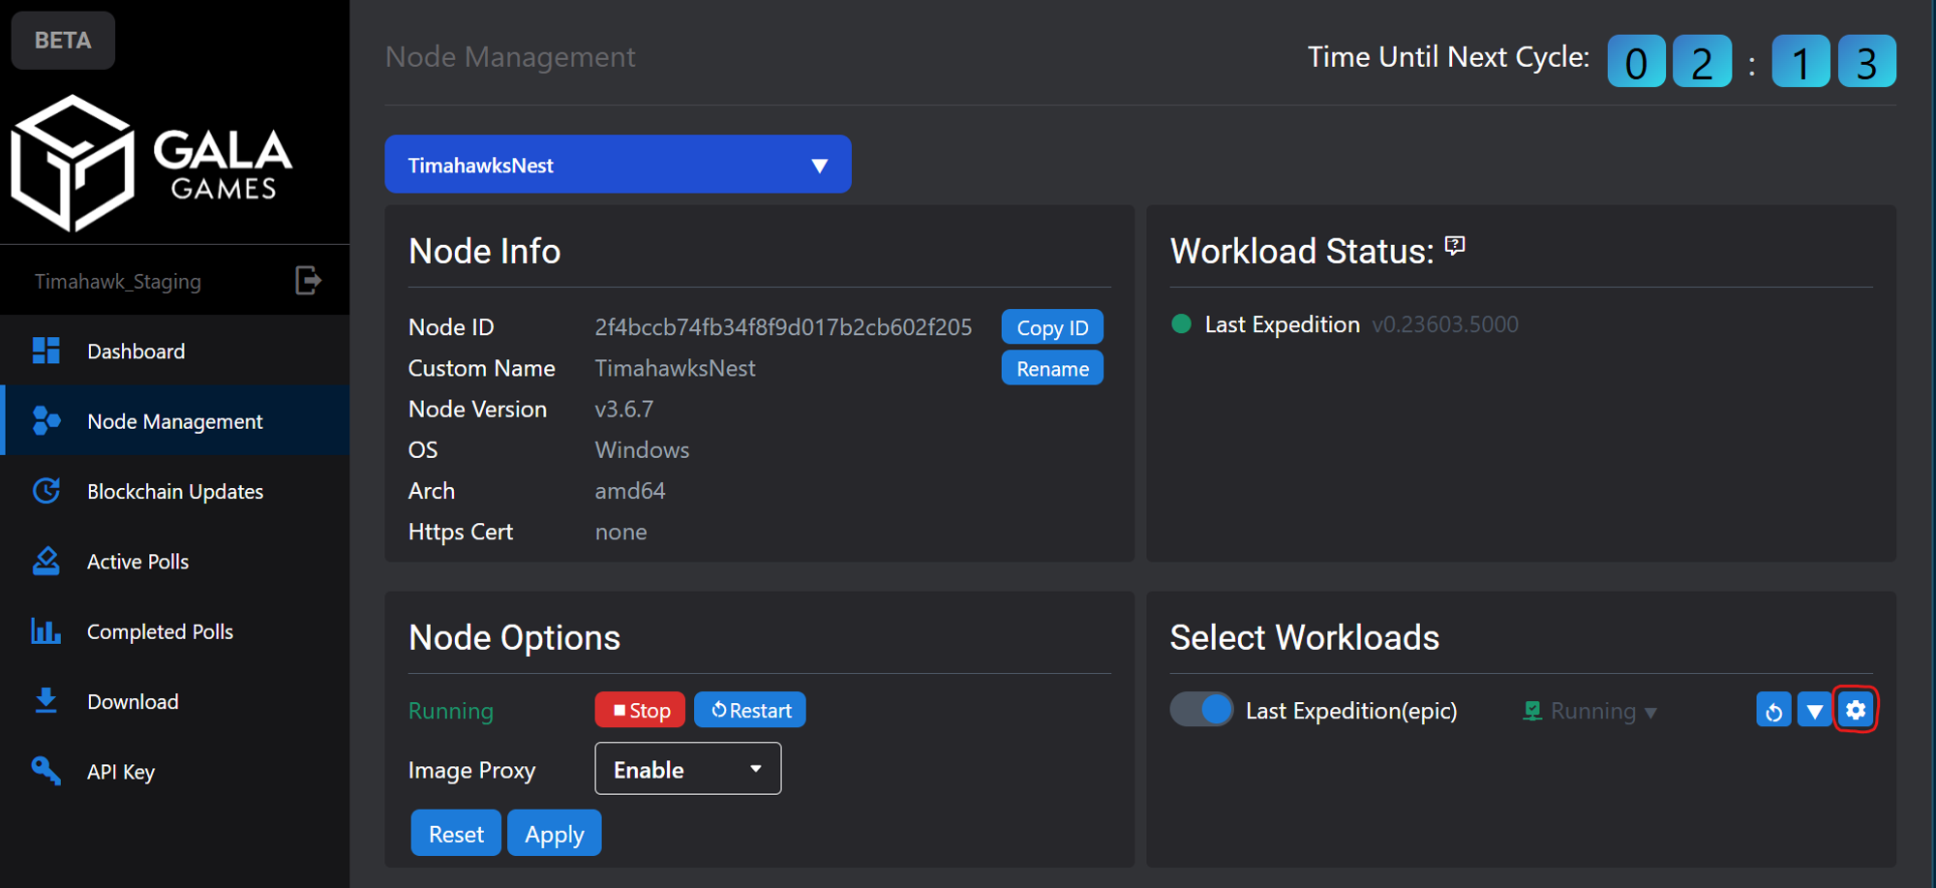Expand the Running status dropdown arrow
The width and height of the screenshot is (1936, 888).
1649,712
